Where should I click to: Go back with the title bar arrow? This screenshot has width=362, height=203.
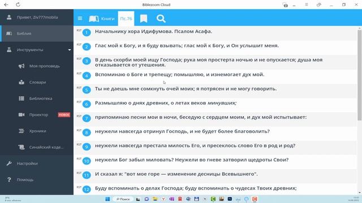tap(6, 5)
